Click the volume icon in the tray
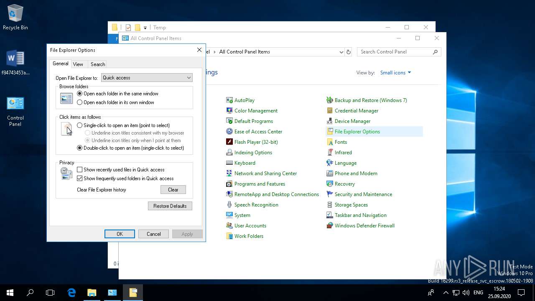This screenshot has height=301, width=535. click(x=466, y=293)
